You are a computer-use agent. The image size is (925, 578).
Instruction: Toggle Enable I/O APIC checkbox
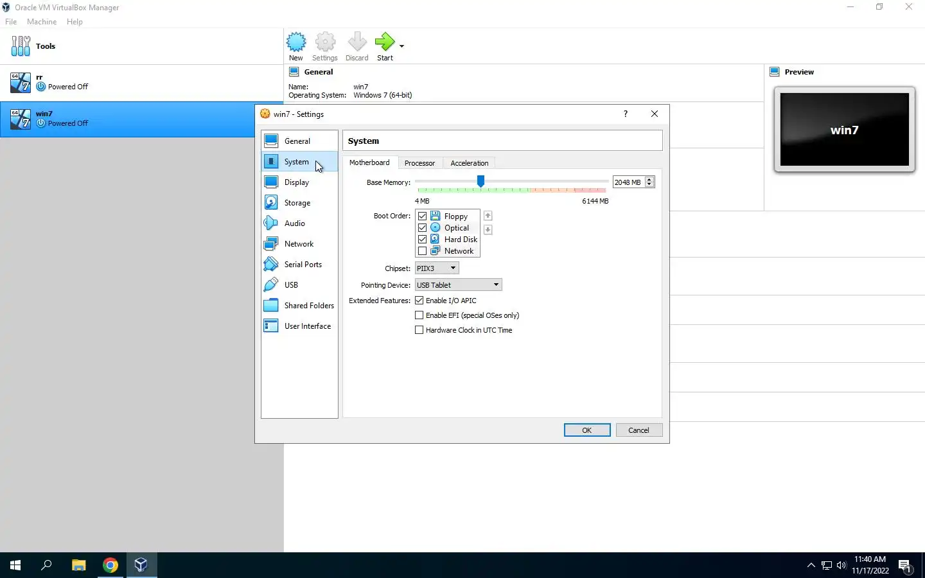tap(419, 301)
